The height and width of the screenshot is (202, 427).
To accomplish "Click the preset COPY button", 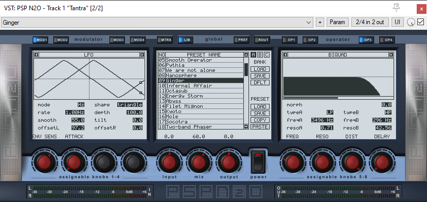I will coord(260,120).
